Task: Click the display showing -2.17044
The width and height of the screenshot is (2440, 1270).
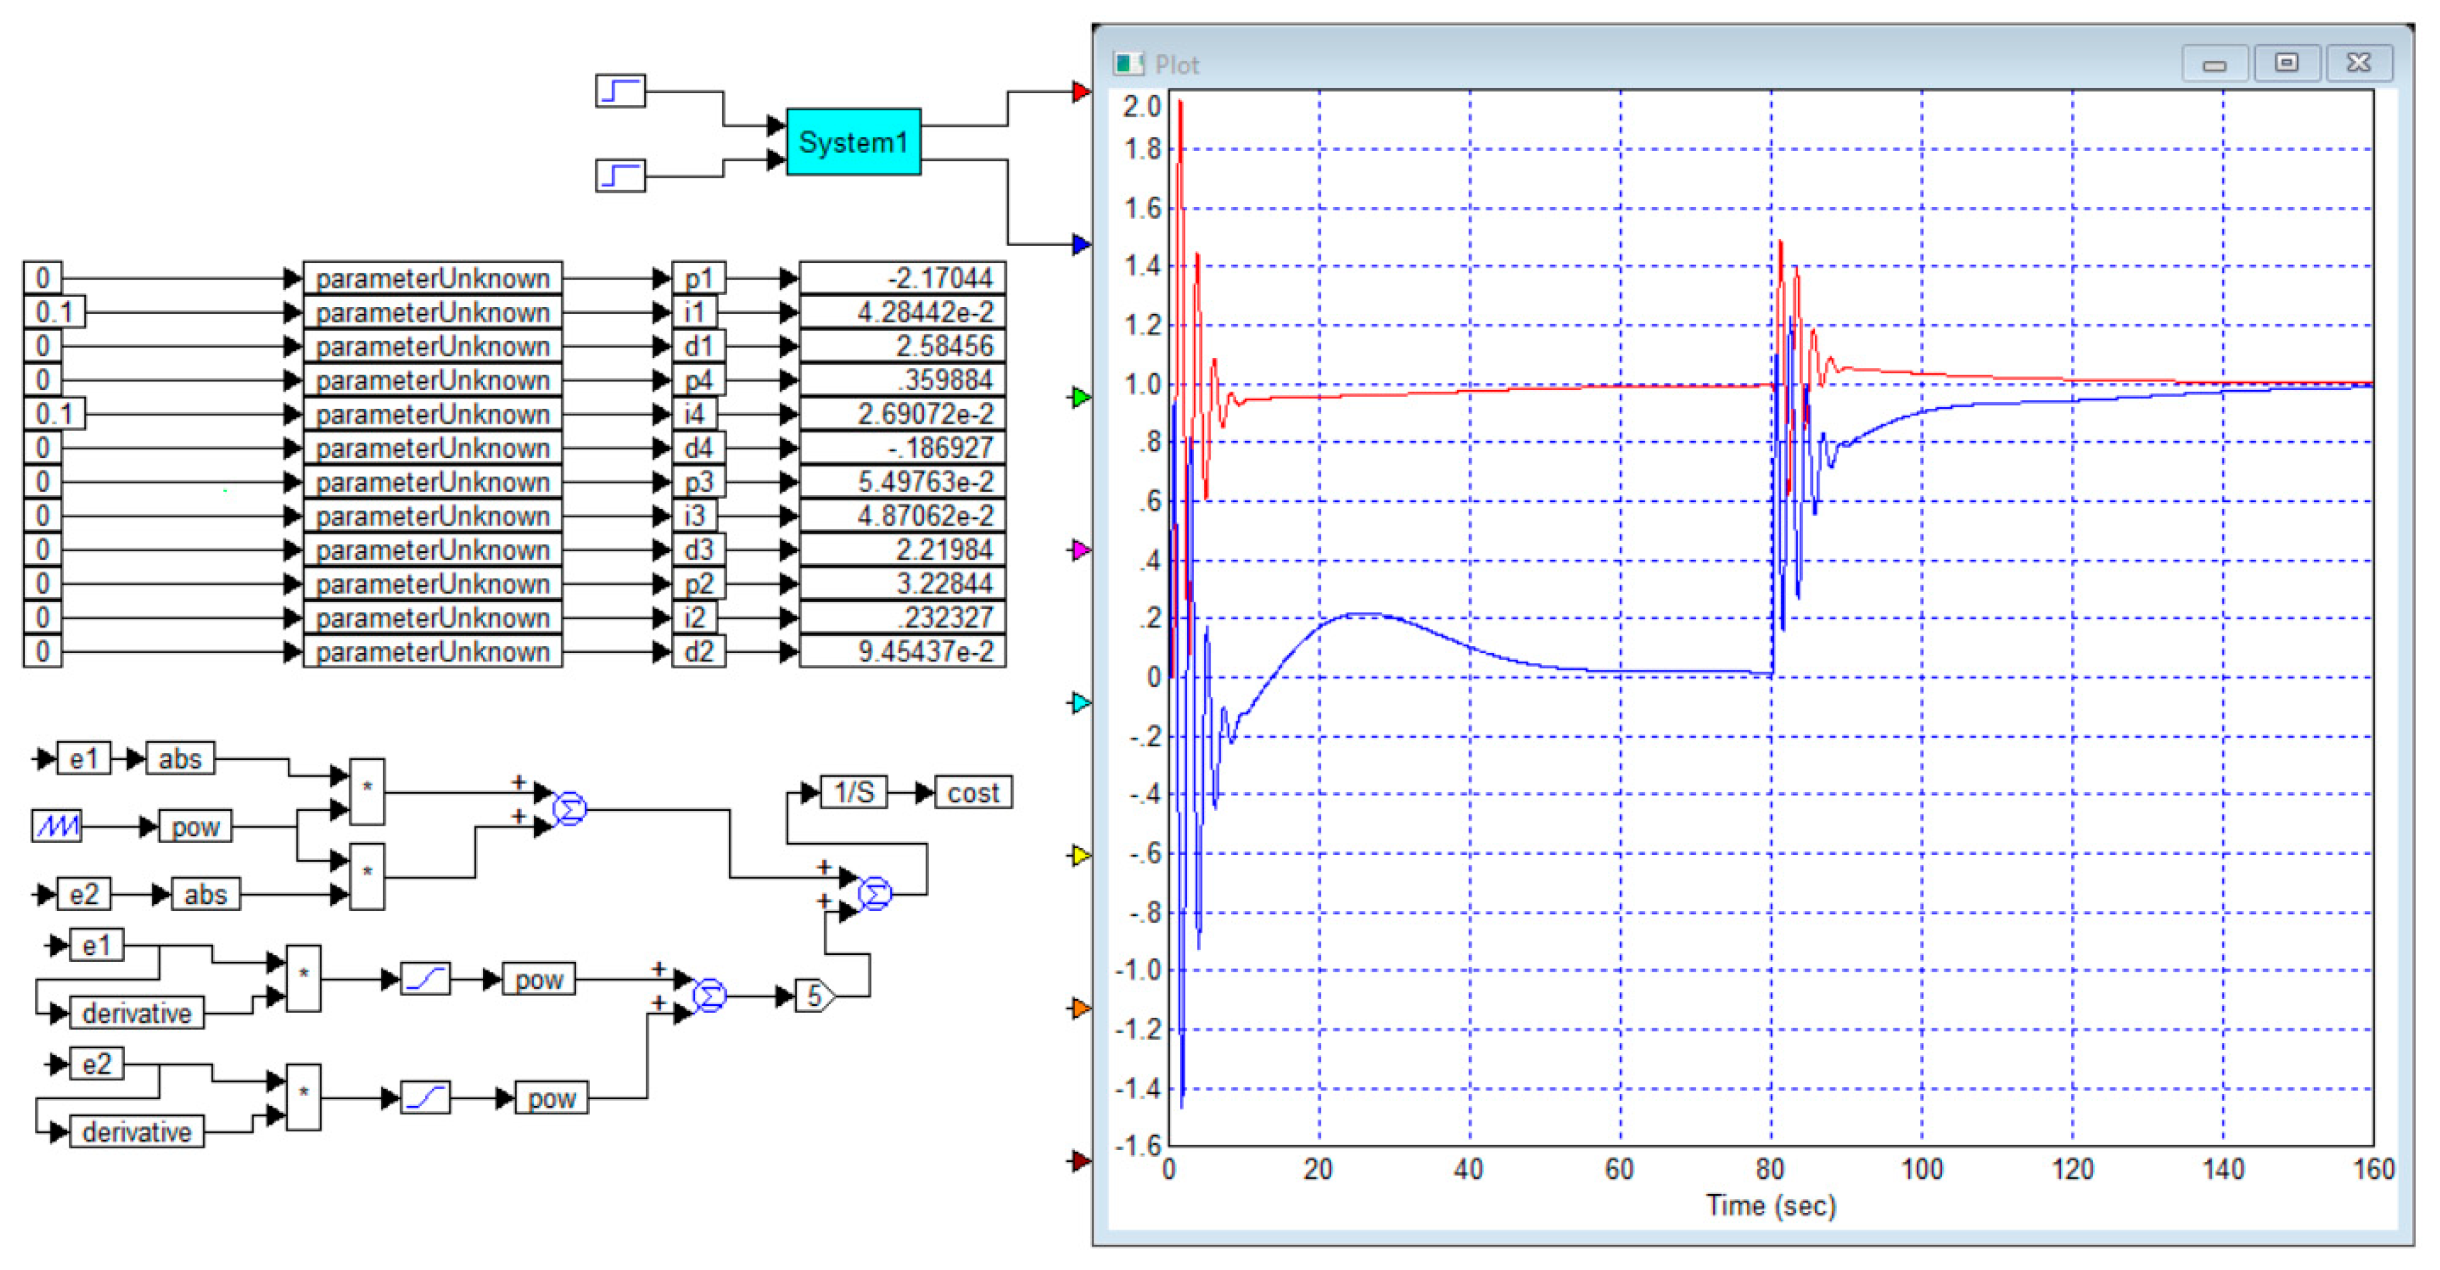Action: click(x=902, y=278)
